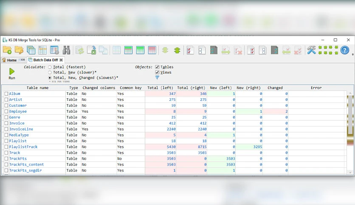Open the Genre table link
The width and height of the screenshot is (355, 205).
15,117
